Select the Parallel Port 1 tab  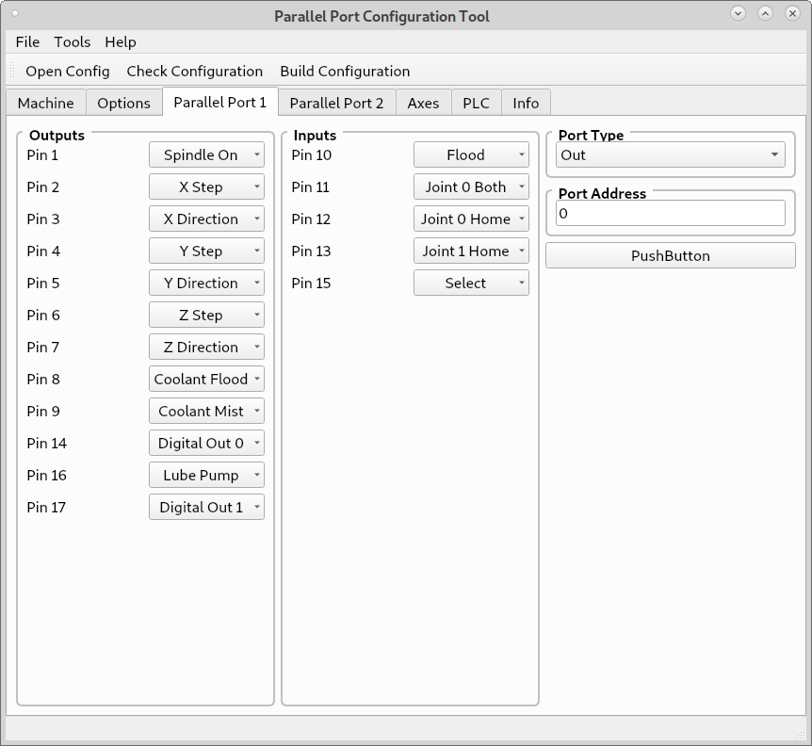click(x=220, y=102)
